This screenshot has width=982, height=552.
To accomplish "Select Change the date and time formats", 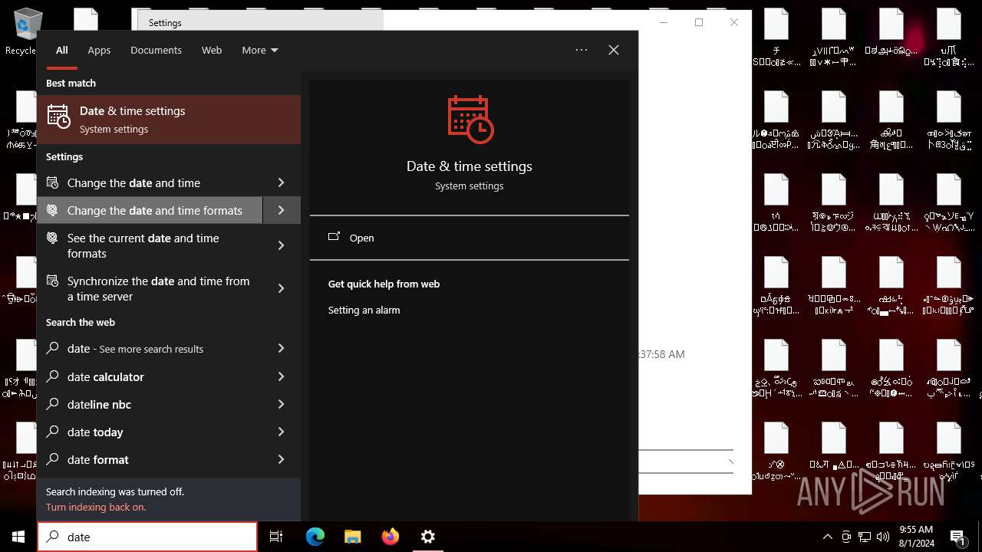I will 150,210.
